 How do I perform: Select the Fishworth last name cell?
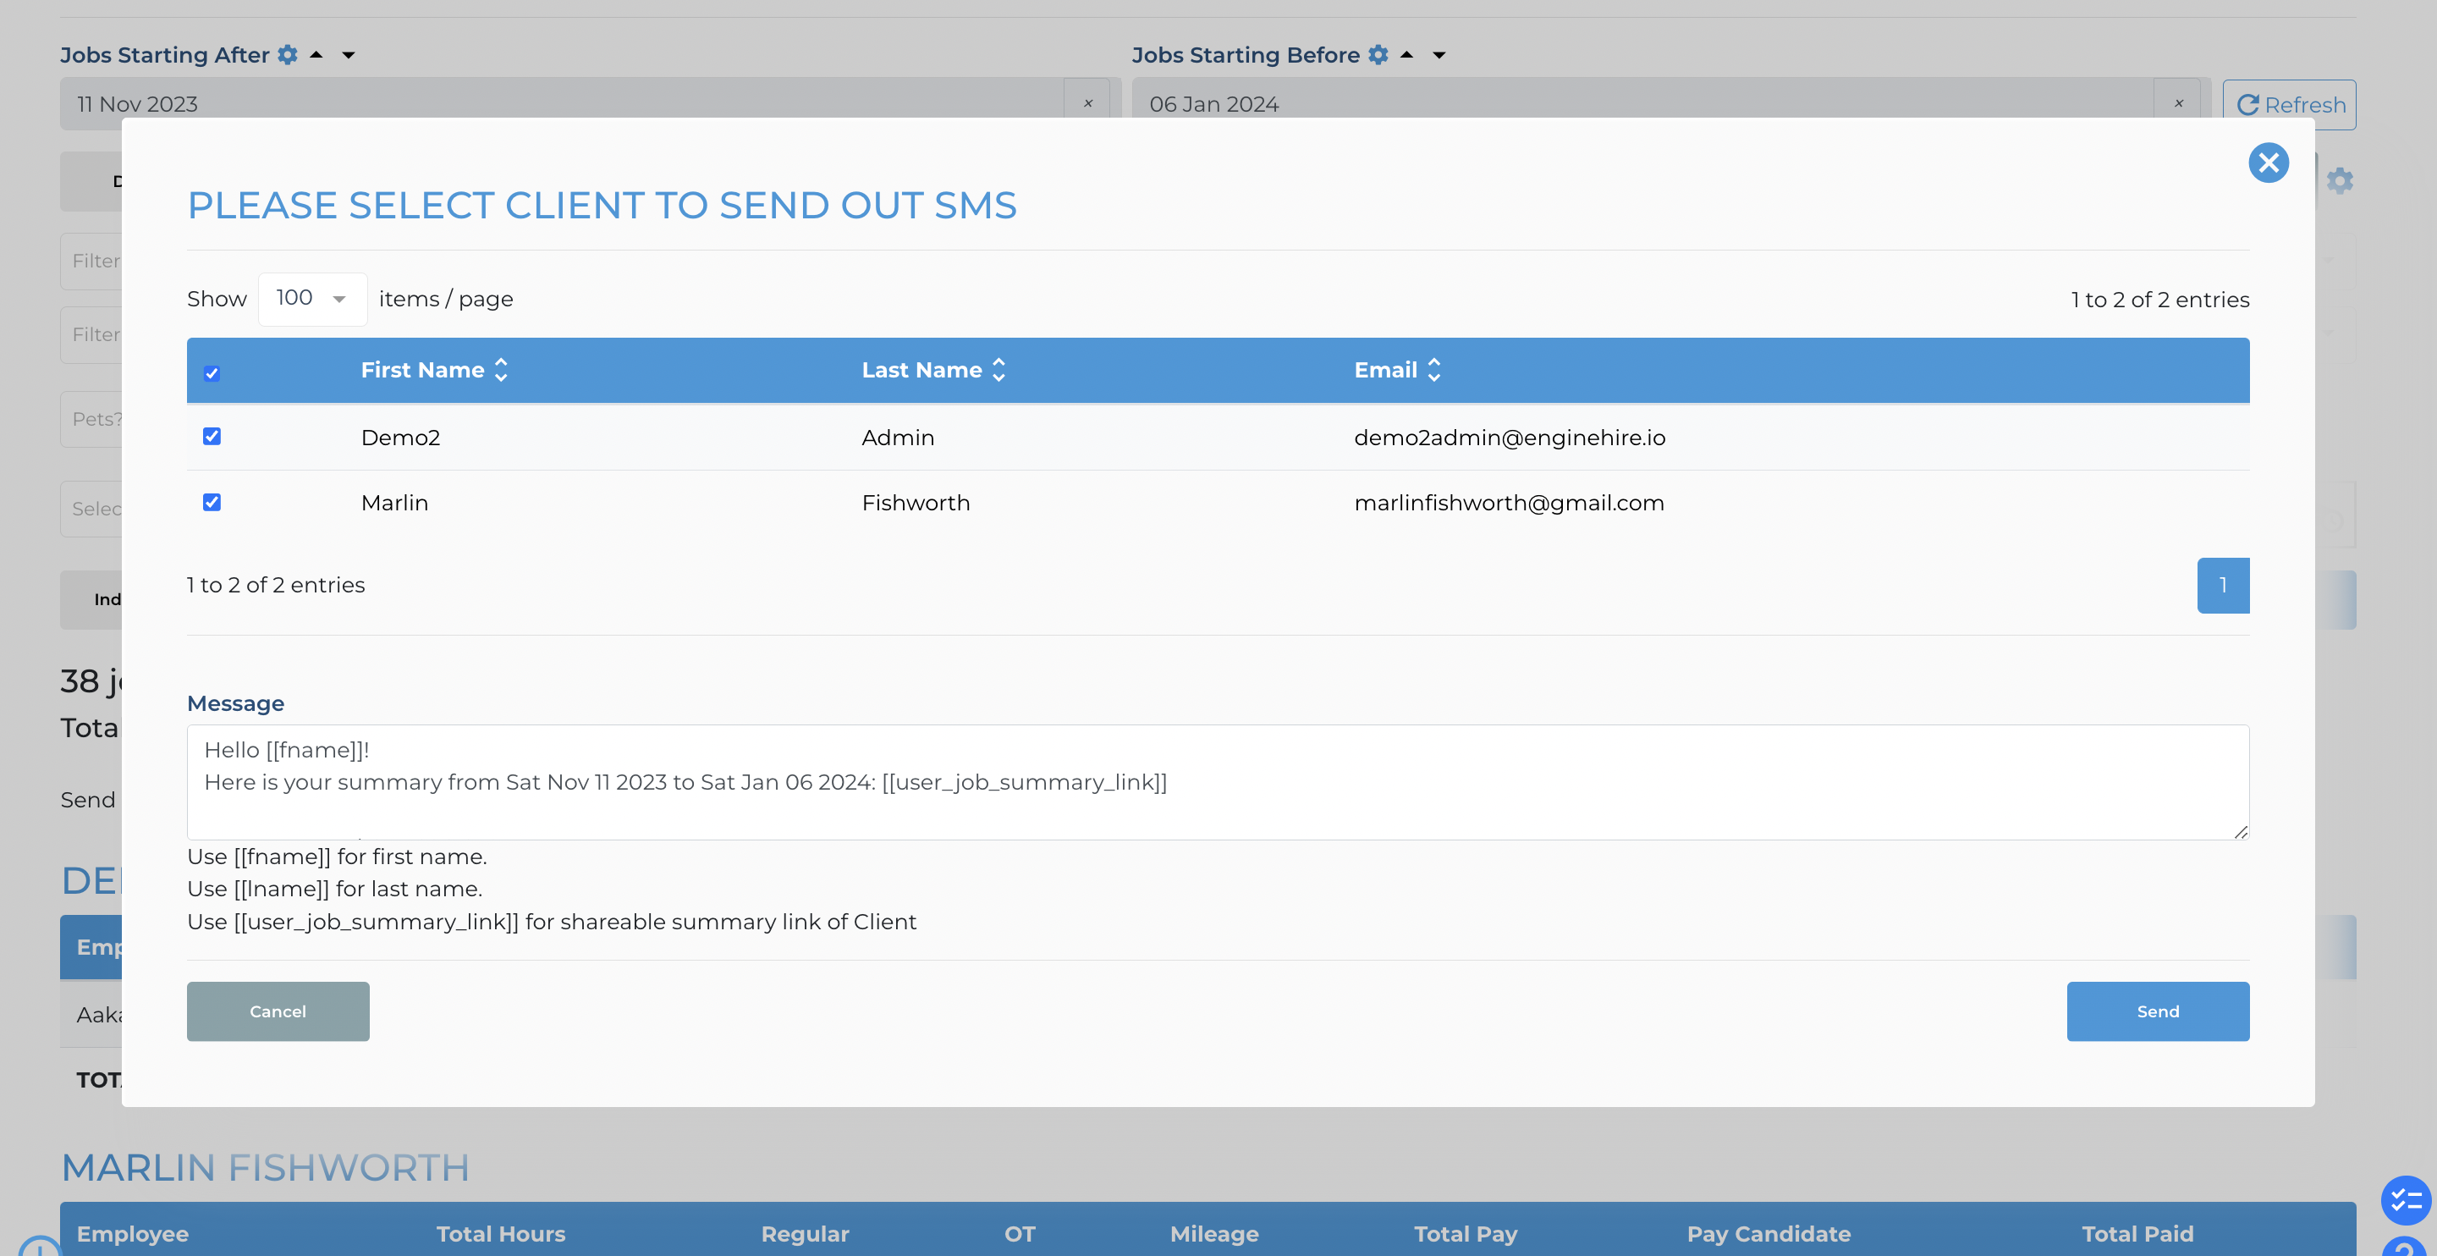point(915,503)
